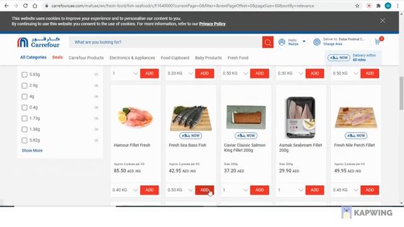Open Carrefour Products menu item
Viewport: 404px width, 227px height.
coord(86,58)
